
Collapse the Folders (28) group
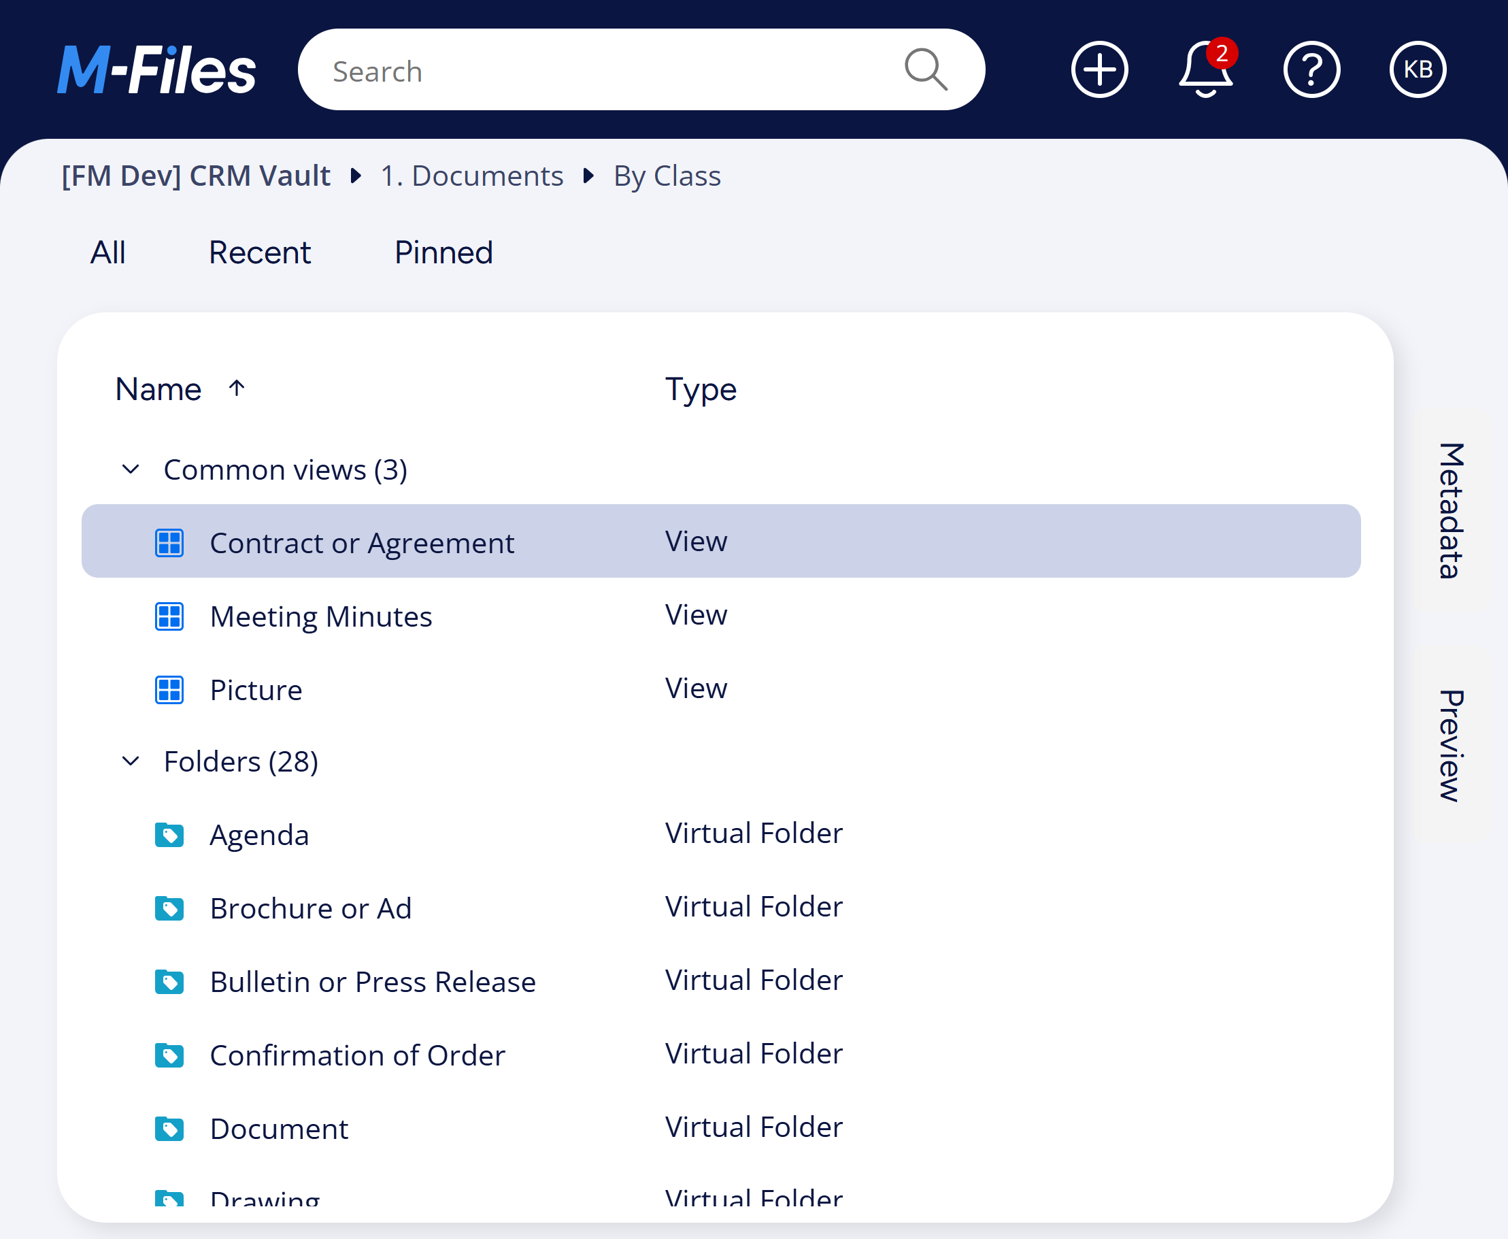[x=131, y=761]
